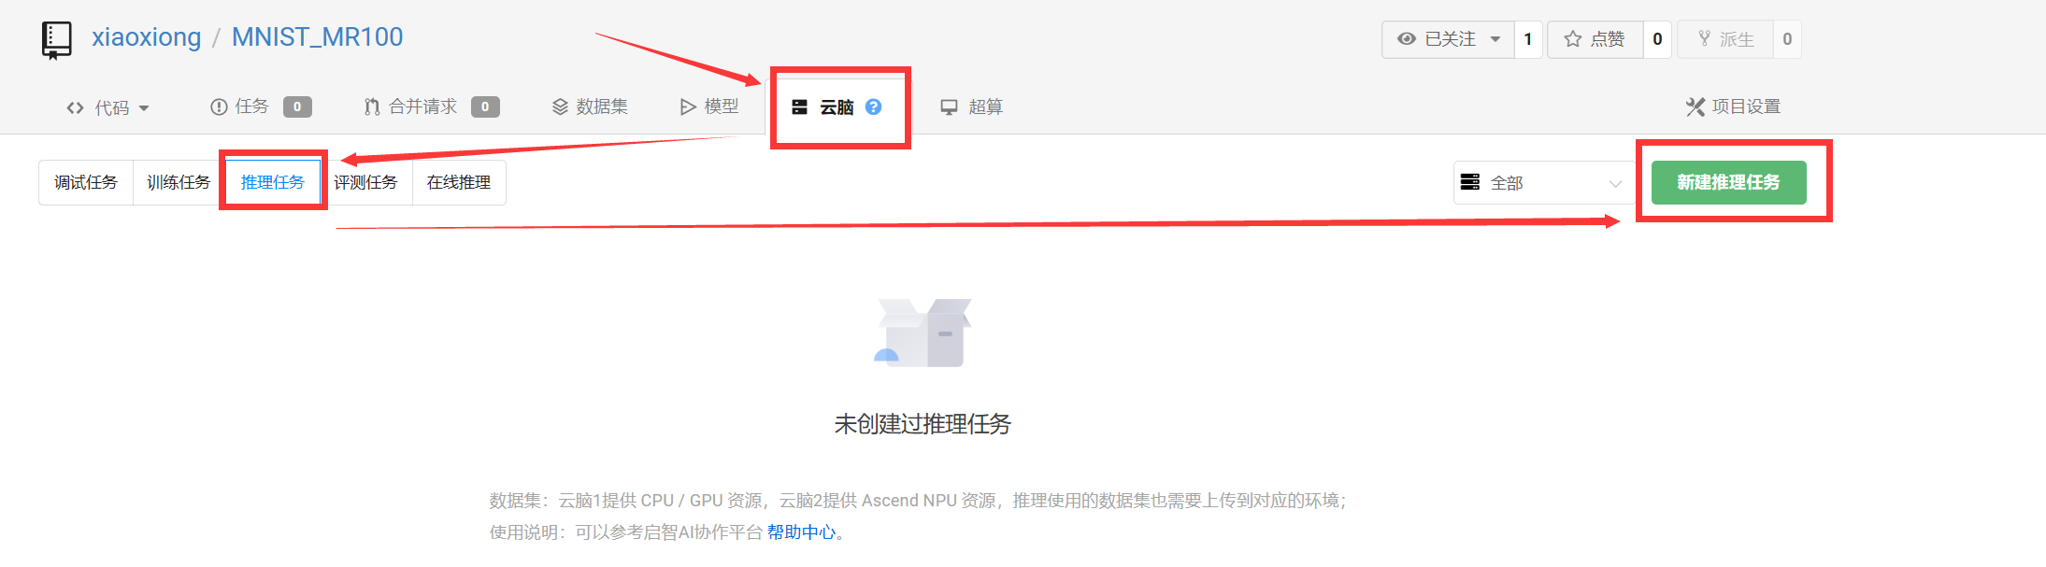Switch to the 训练任务 tab
Screen dimensions: 2046x567
coord(179,182)
